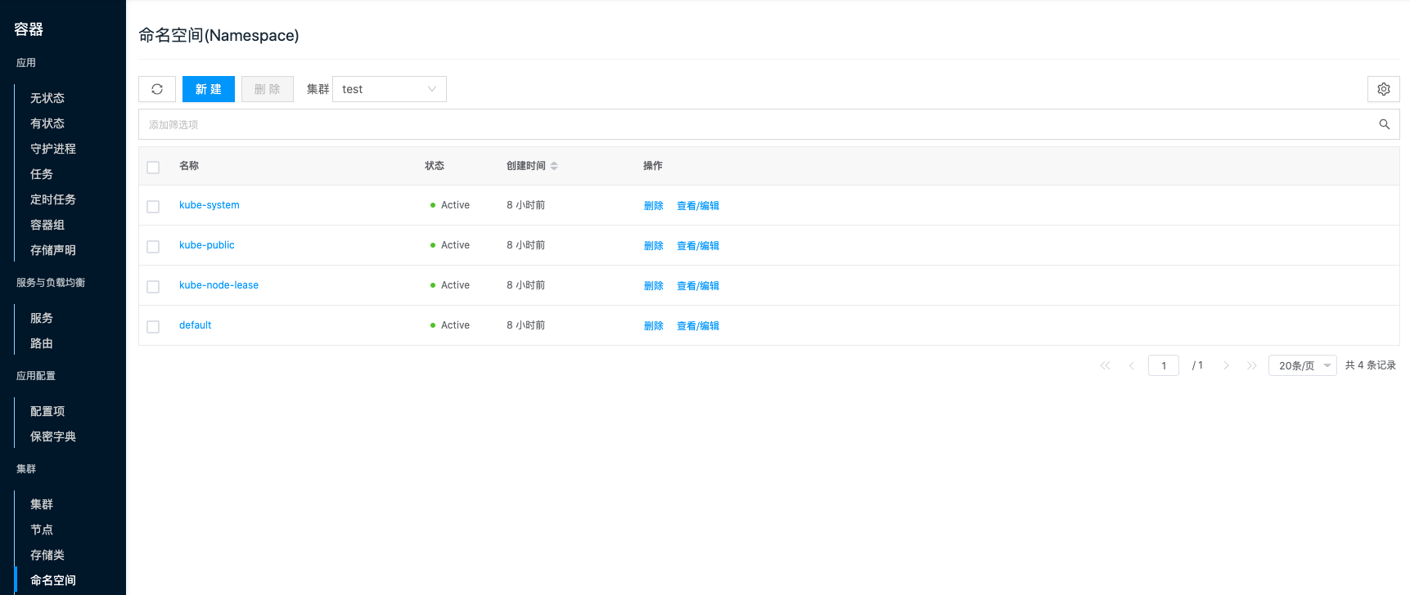Click previous page arrow
Image resolution: width=1410 pixels, height=595 pixels.
click(x=1131, y=365)
